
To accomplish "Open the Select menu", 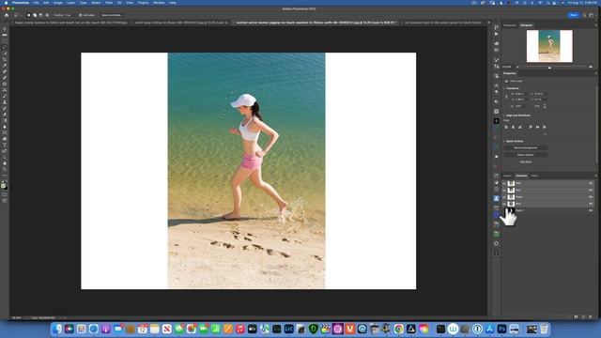I will point(96,3).
